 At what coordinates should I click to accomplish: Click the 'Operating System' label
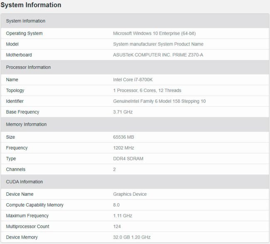pos(24,33)
